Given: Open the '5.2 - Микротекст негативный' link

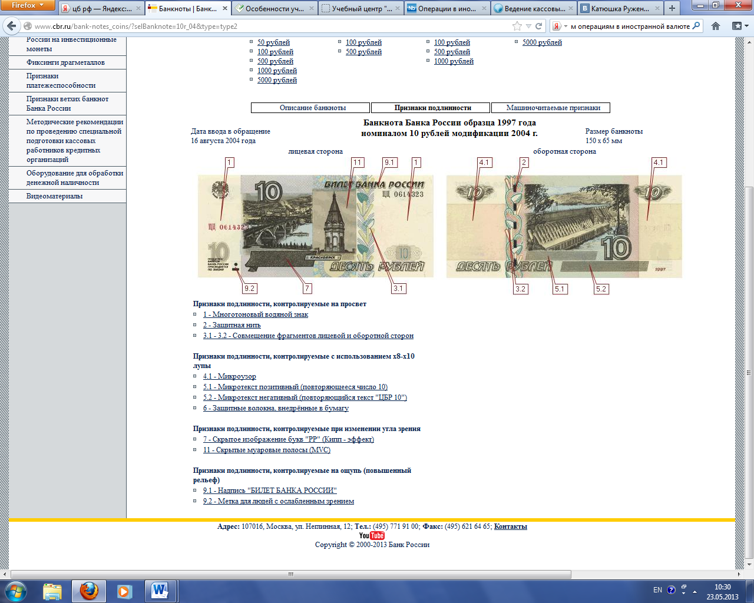Looking at the screenshot, I should pyautogui.click(x=305, y=397).
